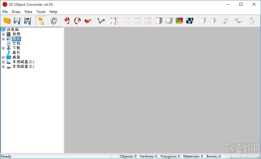
Task: Click the red arrow cube rotate icon
Action: (x=88, y=21)
